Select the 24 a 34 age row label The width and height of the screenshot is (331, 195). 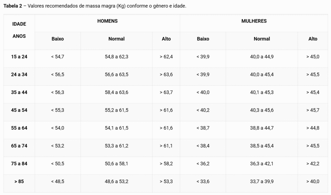click(x=19, y=75)
